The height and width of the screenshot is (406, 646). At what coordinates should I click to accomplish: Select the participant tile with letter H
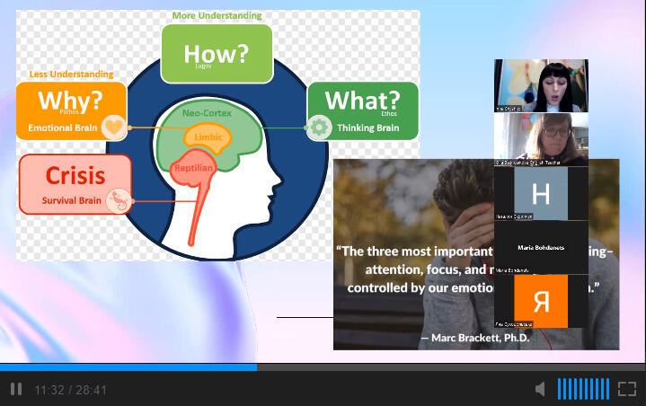(x=541, y=193)
